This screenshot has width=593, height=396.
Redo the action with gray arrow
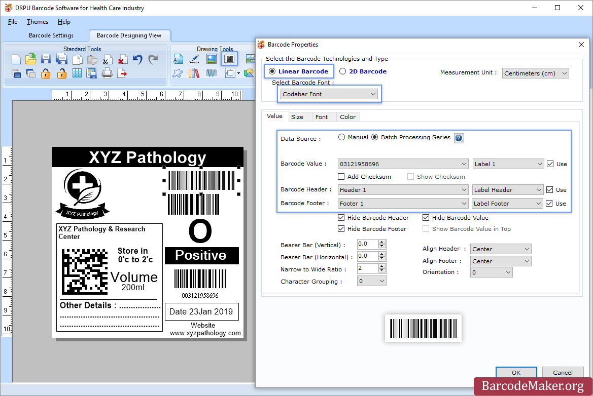(153, 59)
